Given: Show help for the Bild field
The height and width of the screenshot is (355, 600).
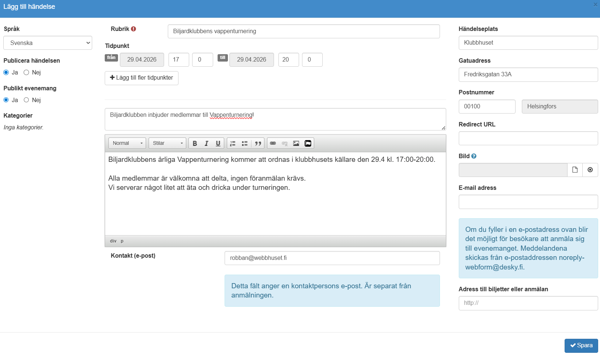Looking at the screenshot, I should tap(474, 156).
